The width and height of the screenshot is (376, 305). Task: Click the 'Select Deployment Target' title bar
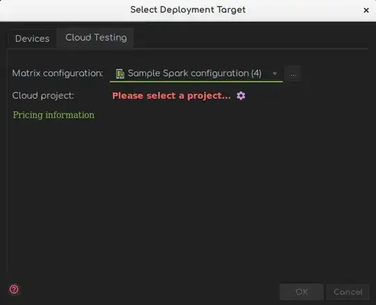coord(188,10)
